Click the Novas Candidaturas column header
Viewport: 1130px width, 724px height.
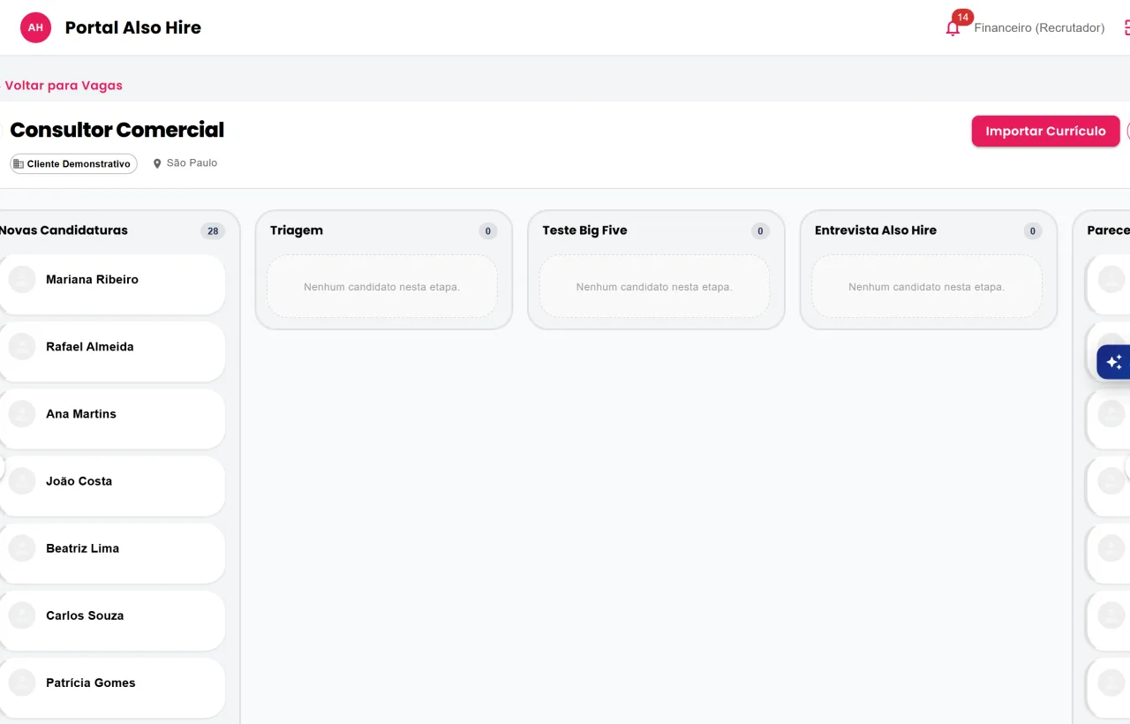[64, 230]
